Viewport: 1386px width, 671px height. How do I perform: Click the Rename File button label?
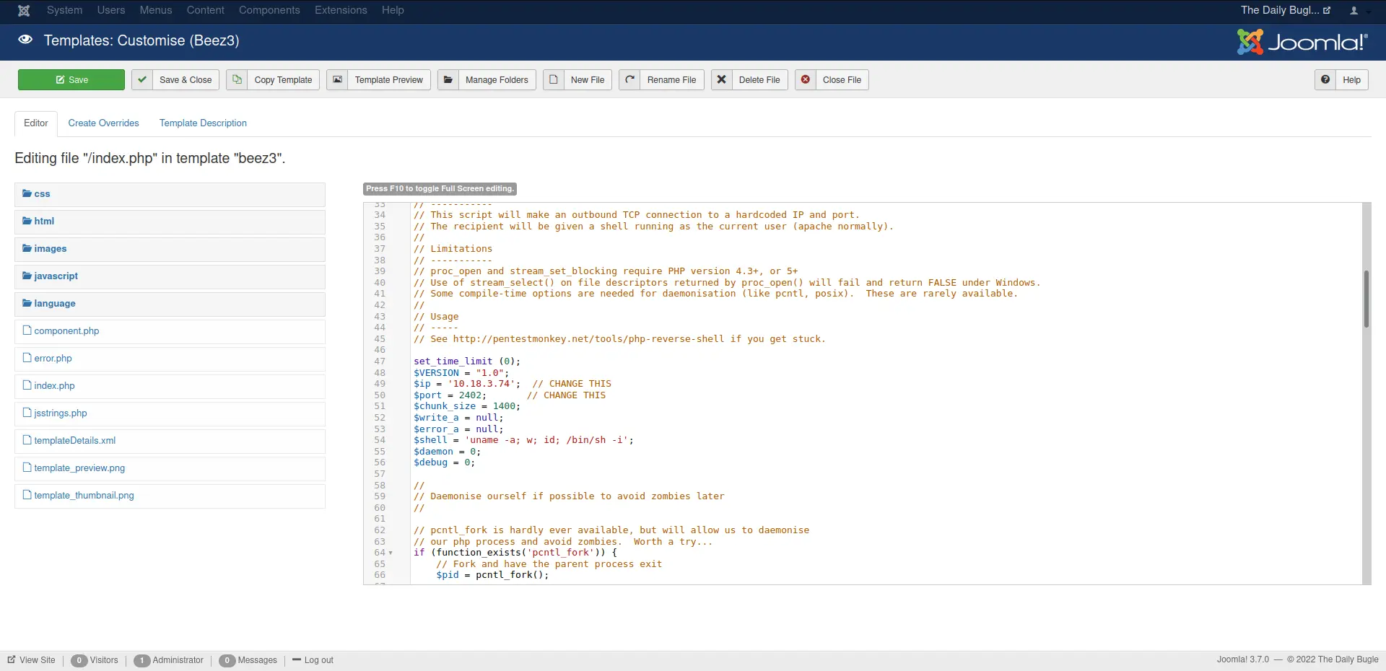pos(671,80)
